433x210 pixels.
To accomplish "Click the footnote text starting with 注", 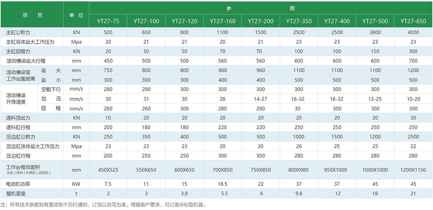I will pos(103,205).
